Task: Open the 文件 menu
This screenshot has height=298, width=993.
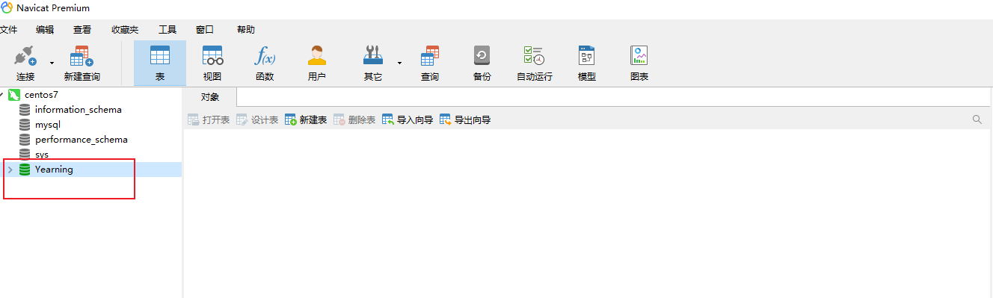Action: click(8, 30)
